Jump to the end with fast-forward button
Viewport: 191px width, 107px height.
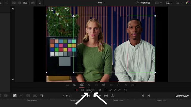tap(106, 96)
